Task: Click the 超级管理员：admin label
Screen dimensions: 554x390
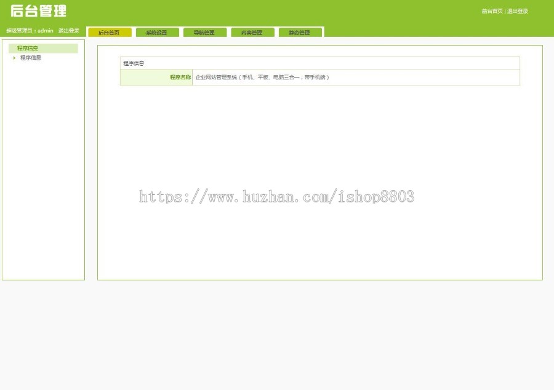Action: (30, 31)
